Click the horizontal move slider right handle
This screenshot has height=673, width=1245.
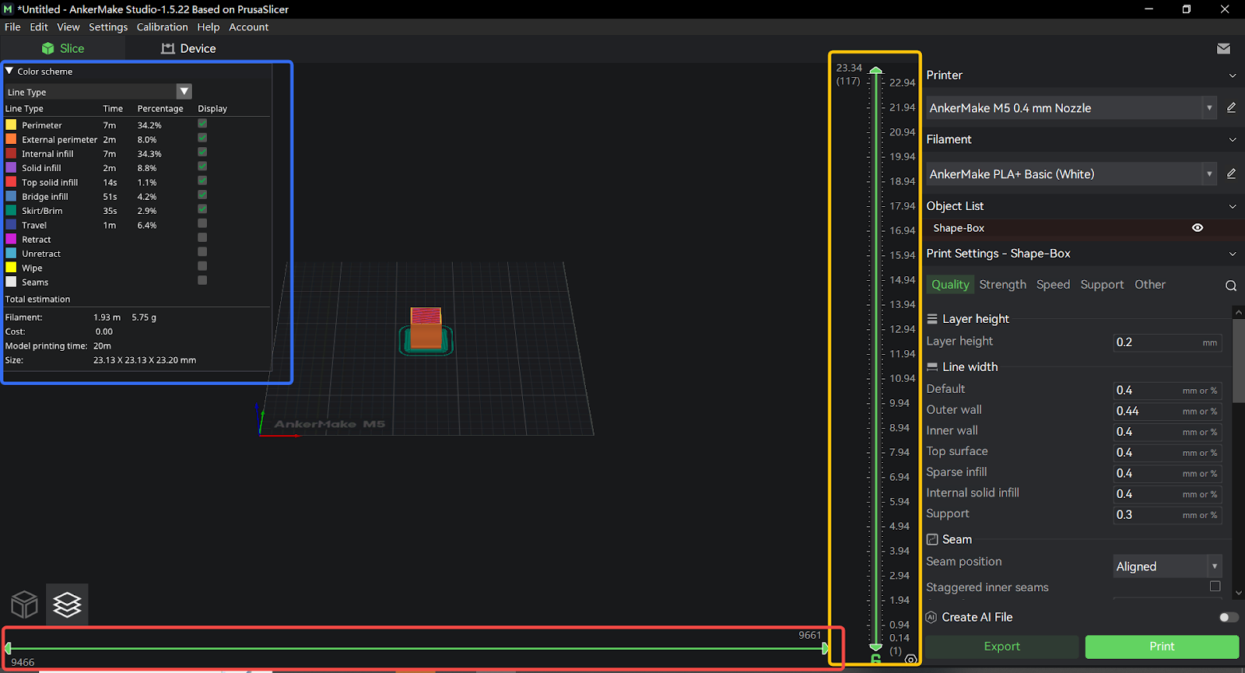(x=826, y=648)
